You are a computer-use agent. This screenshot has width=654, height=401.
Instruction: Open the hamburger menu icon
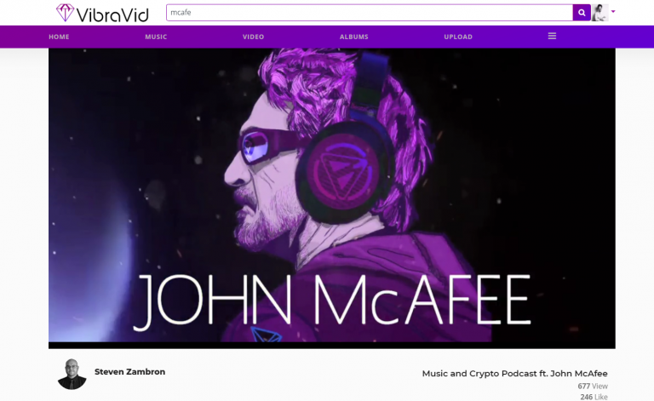[552, 37]
